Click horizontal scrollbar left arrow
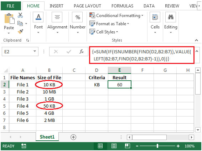 tap(129, 137)
